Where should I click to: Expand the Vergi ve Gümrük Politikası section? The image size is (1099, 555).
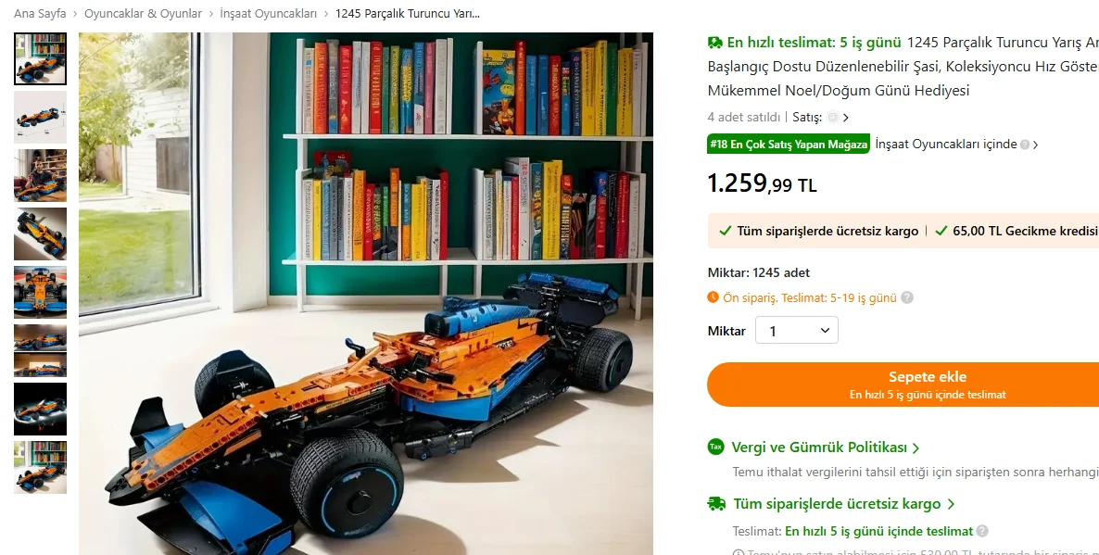pos(825,448)
